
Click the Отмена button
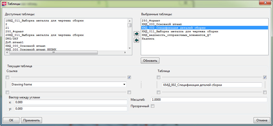click(x=262, y=120)
